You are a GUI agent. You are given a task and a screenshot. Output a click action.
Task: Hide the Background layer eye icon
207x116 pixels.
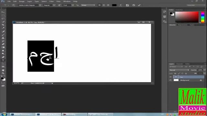(x=170, y=80)
